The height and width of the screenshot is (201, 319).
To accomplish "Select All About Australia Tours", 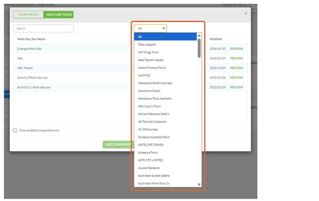I will click(165, 137).
